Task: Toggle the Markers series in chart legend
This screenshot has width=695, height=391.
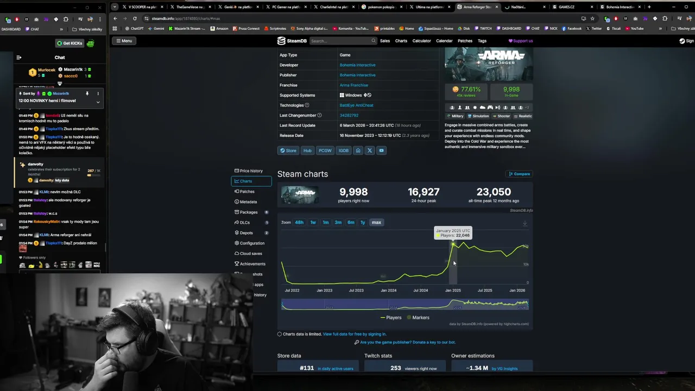Action: pyautogui.click(x=418, y=318)
